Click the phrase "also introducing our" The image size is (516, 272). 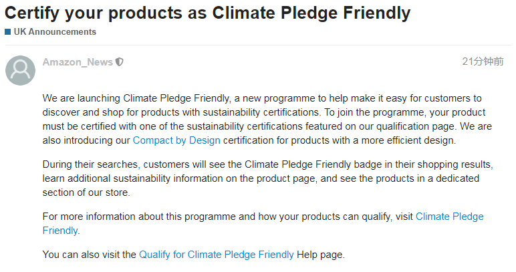86,140
